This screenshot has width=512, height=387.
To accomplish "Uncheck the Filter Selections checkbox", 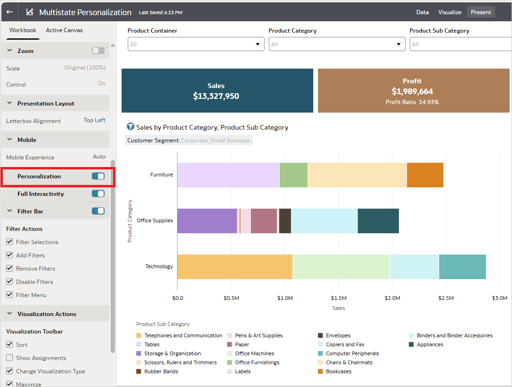I will click(x=9, y=242).
